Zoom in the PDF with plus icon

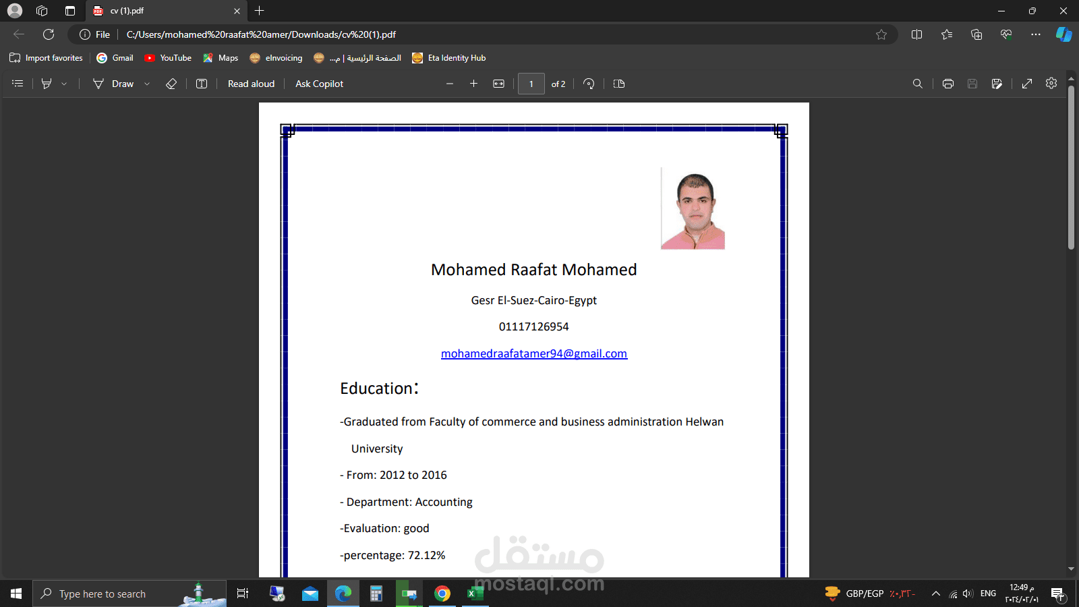pos(473,84)
